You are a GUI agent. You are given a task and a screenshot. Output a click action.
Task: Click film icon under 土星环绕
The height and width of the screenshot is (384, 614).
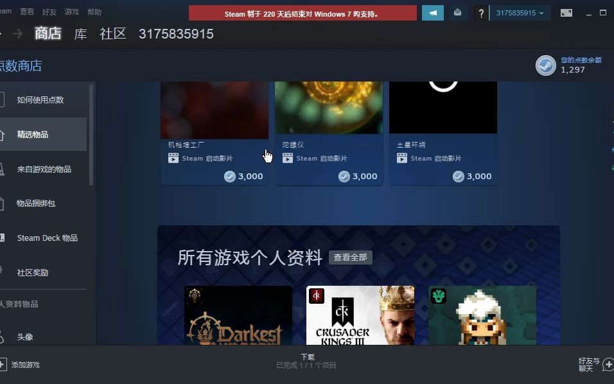[x=402, y=158]
